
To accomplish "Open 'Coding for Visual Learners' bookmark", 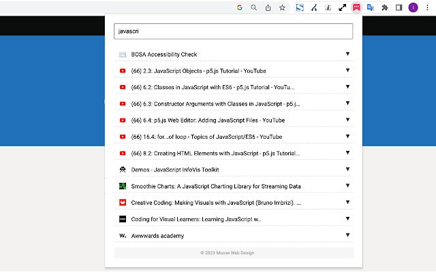I will 196,219.
